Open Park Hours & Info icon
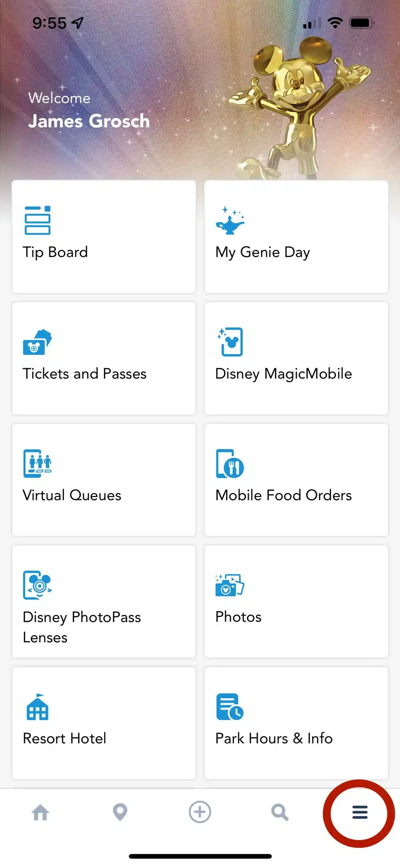This screenshot has width=400, height=866. (x=230, y=707)
